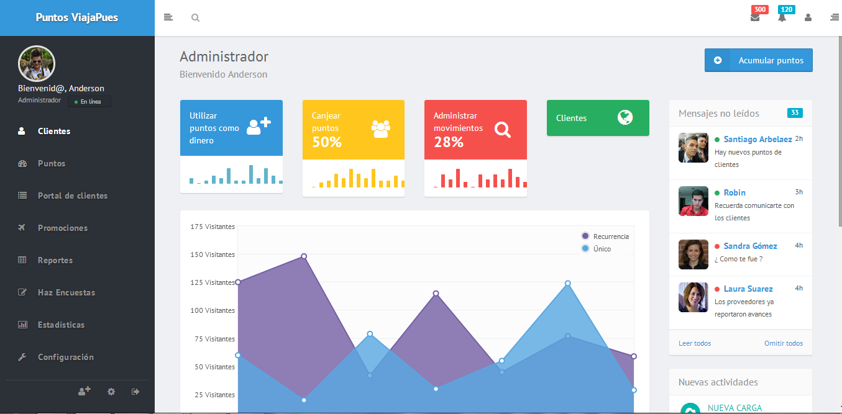Click the red mini bar chart
842x414 pixels.
tap(480, 178)
